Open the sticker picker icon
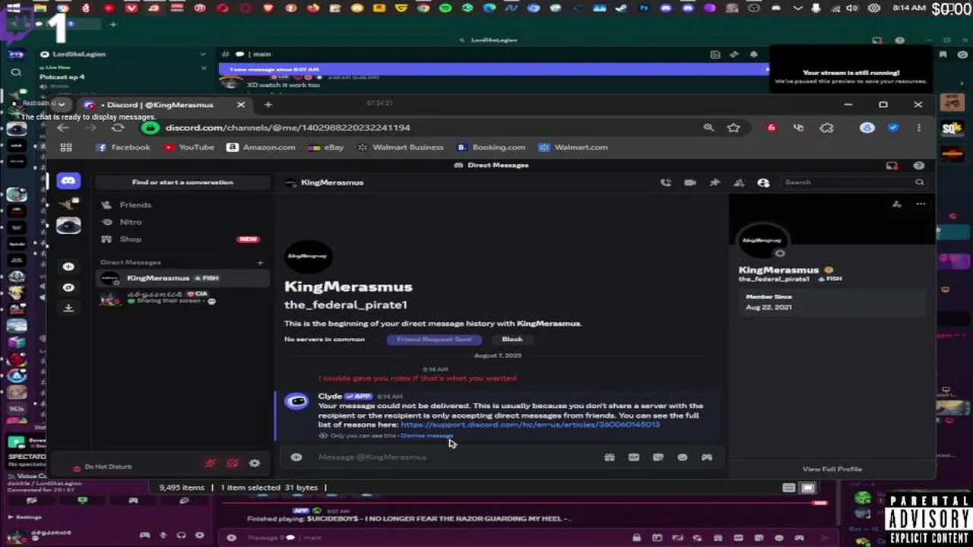The width and height of the screenshot is (973, 547). point(658,457)
